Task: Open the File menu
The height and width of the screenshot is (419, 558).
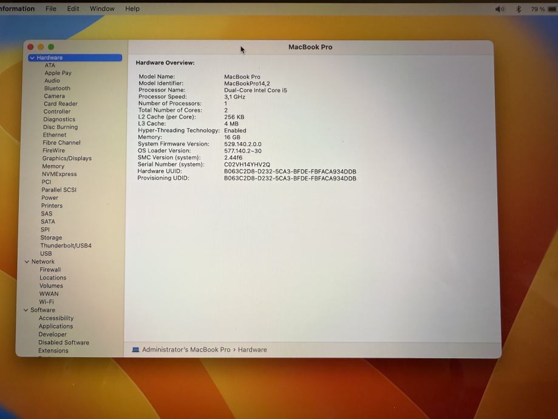Action: [x=51, y=9]
